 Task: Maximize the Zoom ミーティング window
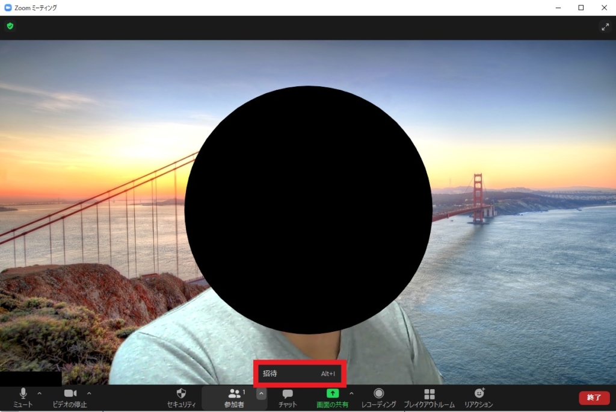click(581, 7)
